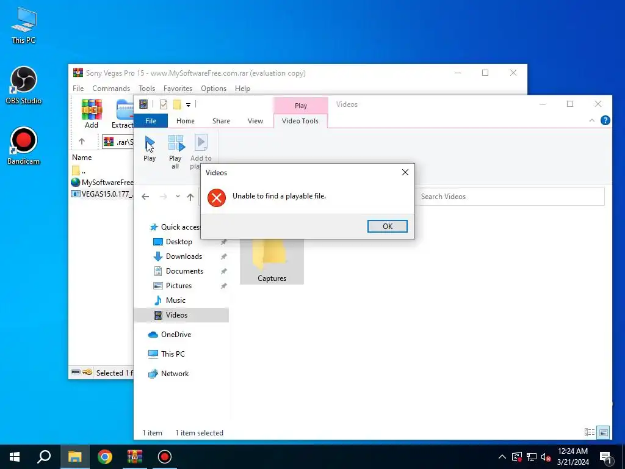Go back in Explorer navigation
625x469 pixels.
(x=145, y=197)
